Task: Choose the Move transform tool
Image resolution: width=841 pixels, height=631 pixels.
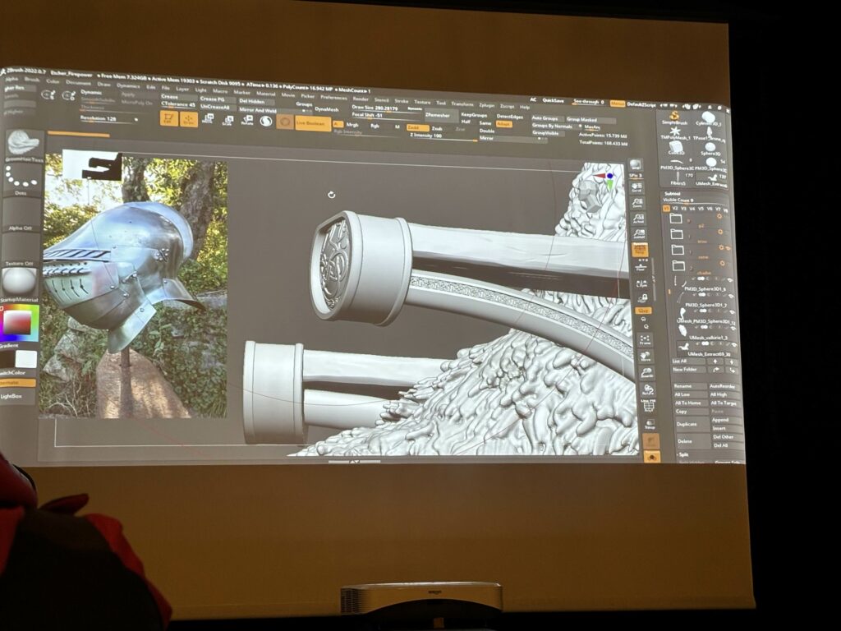Action: point(208,119)
